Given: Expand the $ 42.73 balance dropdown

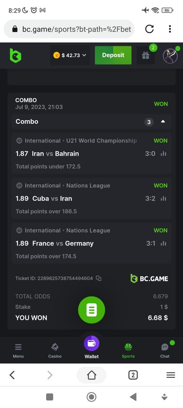Looking at the screenshot, I should coord(70,55).
